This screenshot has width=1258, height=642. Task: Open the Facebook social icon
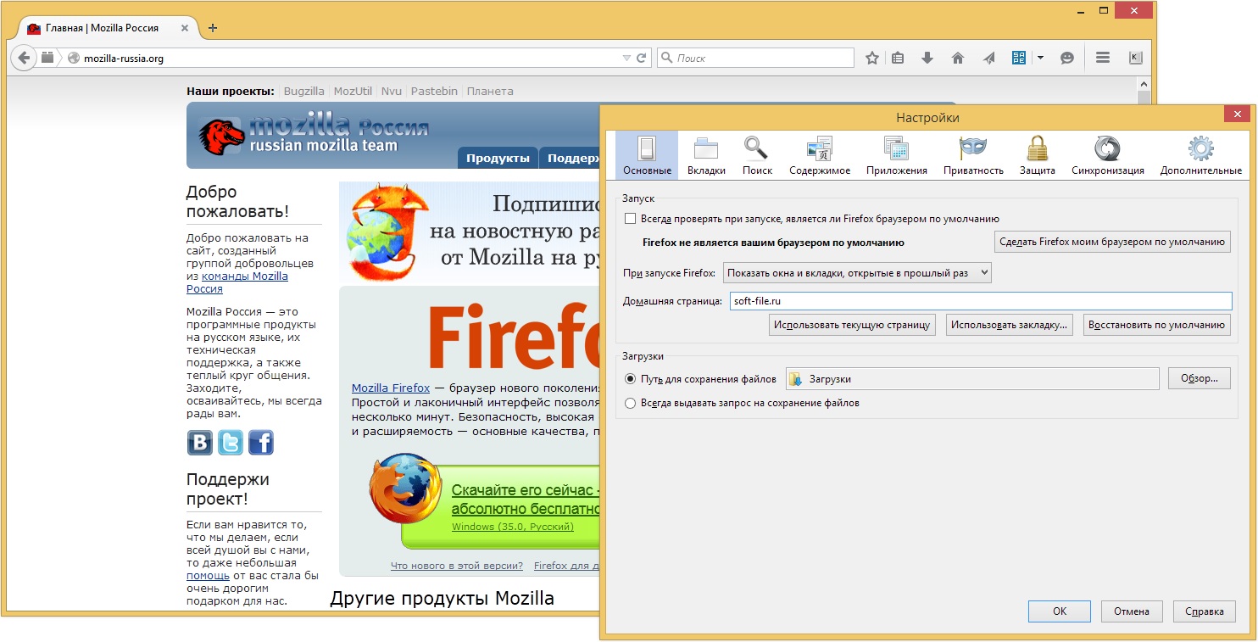(x=261, y=443)
